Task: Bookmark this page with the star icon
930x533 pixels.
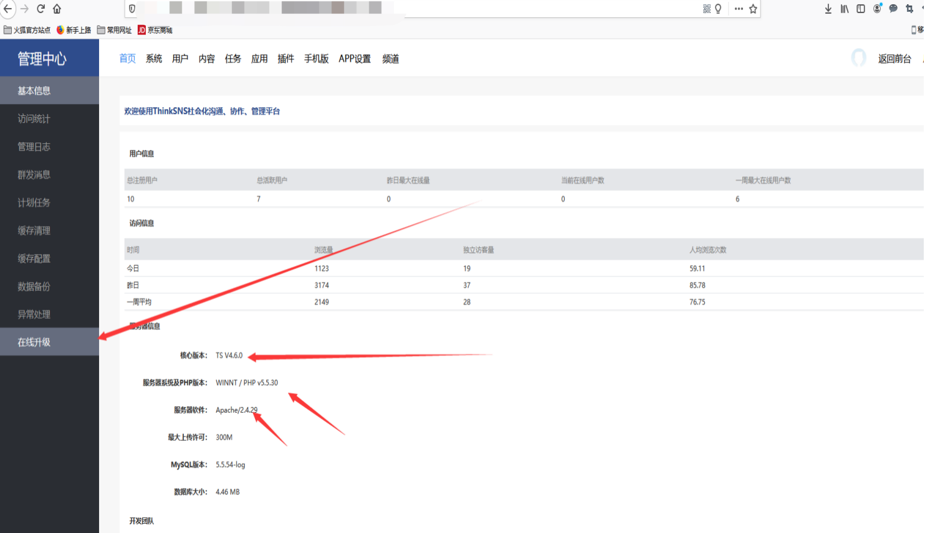Action: point(753,9)
